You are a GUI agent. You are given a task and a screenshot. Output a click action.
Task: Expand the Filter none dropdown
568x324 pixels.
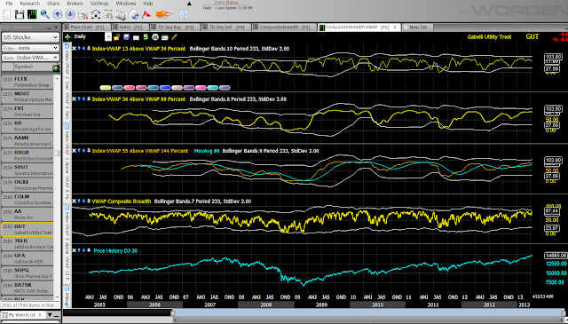pos(30,48)
